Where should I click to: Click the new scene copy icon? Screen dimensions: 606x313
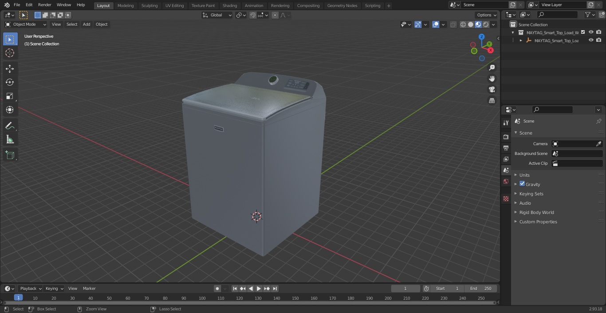tap(512, 5)
